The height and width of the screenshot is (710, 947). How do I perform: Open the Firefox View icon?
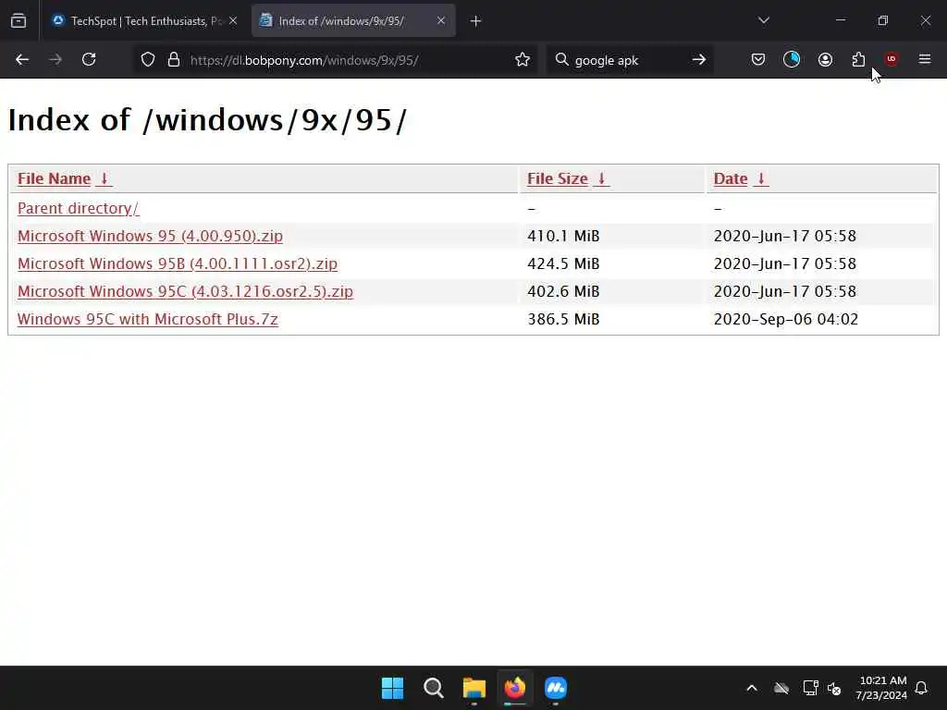click(18, 21)
